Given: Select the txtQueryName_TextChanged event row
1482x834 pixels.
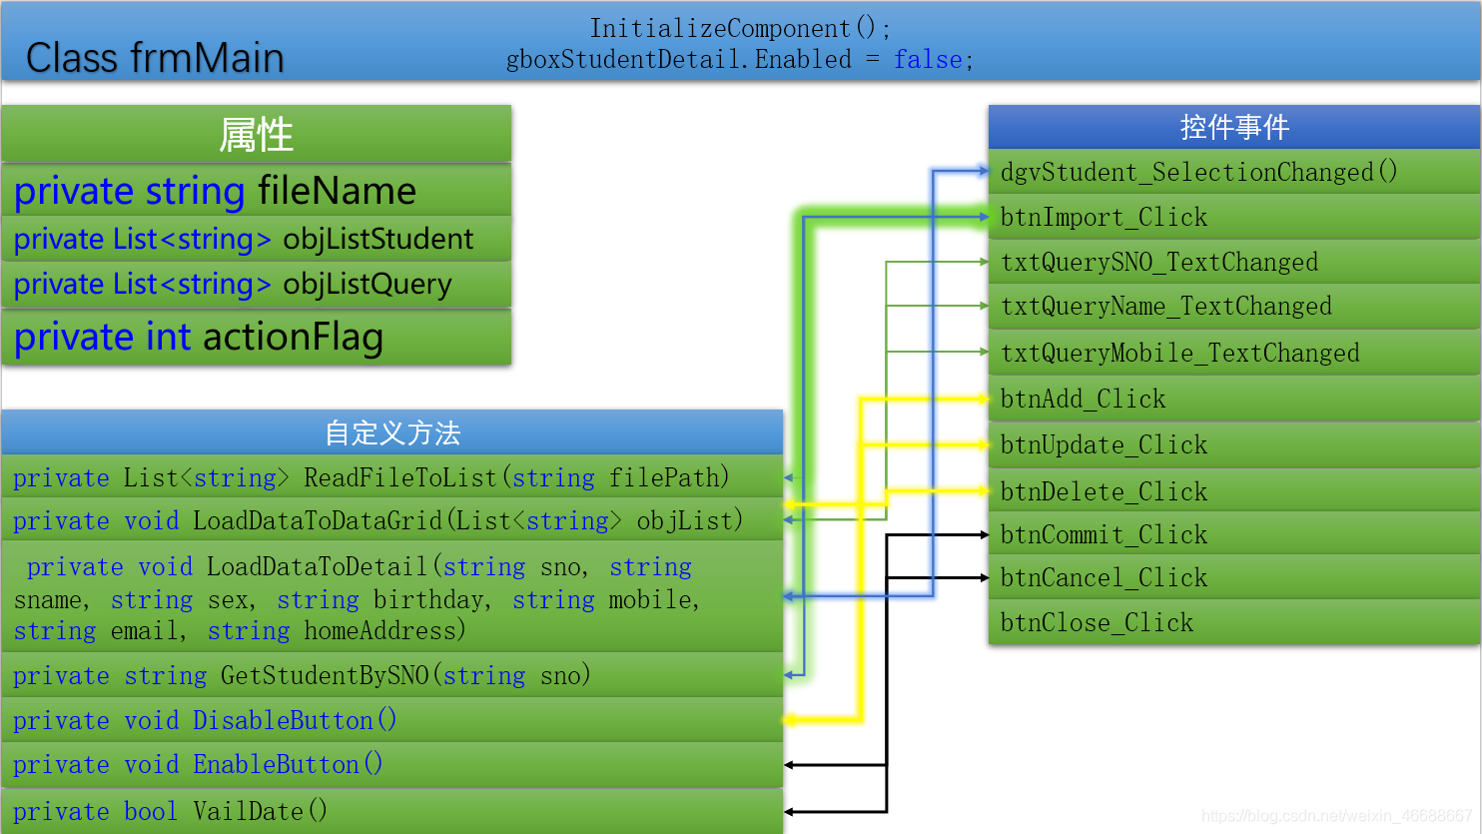Looking at the screenshot, I should click(x=1234, y=307).
